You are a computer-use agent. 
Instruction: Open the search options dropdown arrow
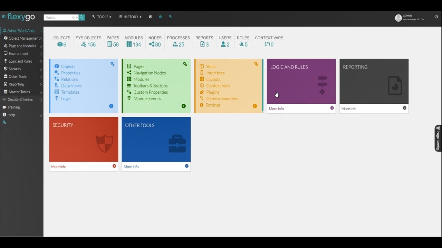[x=77, y=17]
